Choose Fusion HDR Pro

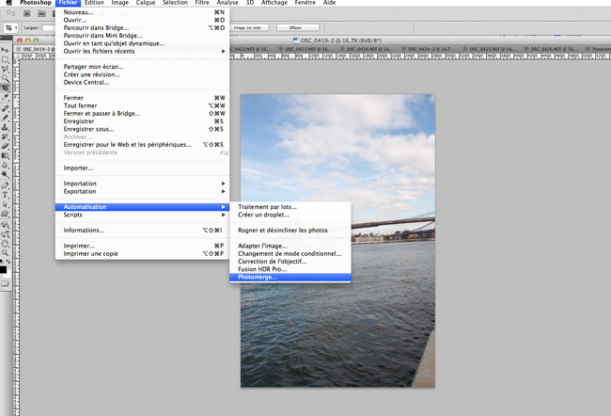click(290, 269)
